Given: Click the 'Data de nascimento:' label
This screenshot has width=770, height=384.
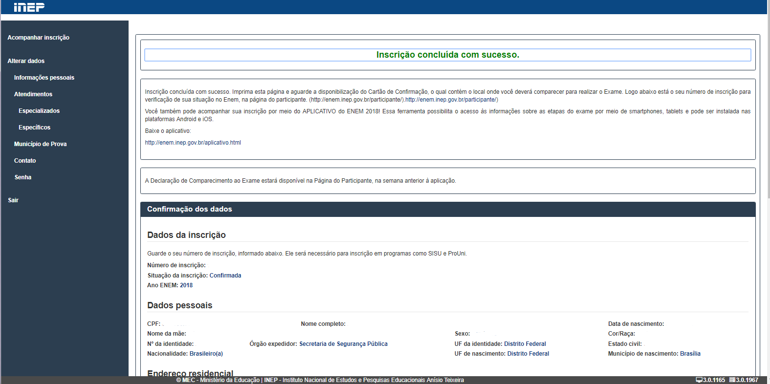Looking at the screenshot, I should 636,324.
